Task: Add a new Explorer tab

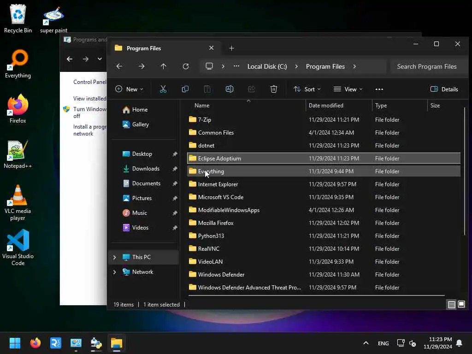Action: [231, 48]
